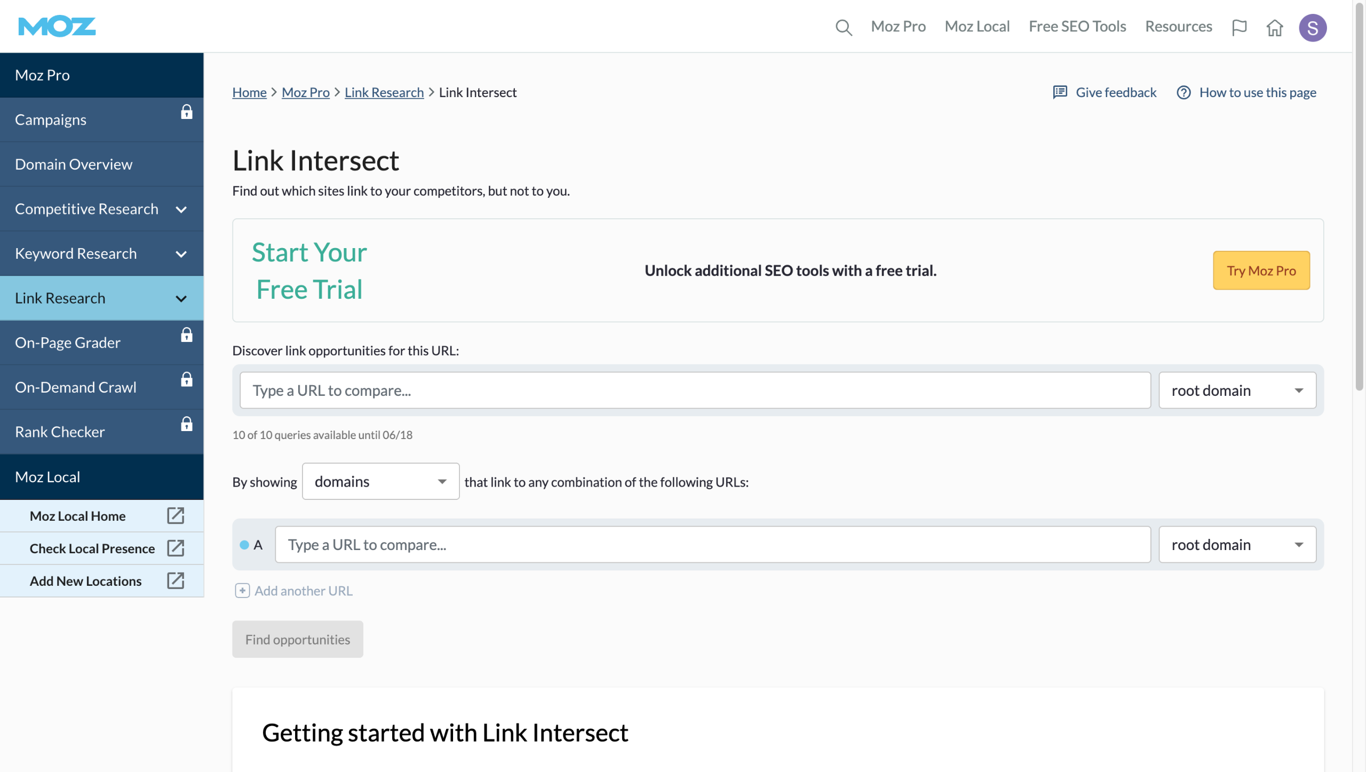
Task: Click the plus icon for Add another URL
Action: pos(242,591)
